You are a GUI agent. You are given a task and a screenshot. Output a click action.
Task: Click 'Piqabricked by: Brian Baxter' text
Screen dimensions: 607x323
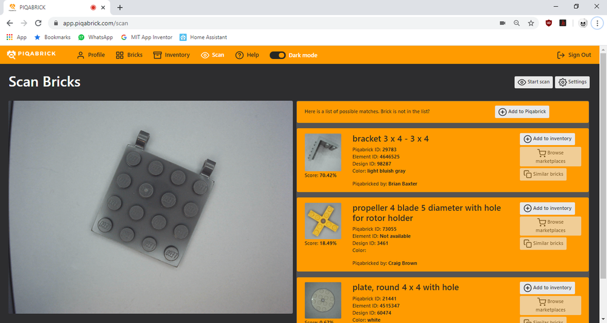[385, 184]
